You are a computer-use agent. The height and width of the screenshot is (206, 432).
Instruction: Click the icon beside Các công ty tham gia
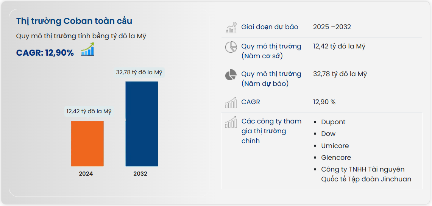pos(231,122)
